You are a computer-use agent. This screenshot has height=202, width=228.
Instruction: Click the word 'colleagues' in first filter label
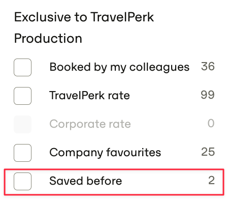click(x=159, y=68)
